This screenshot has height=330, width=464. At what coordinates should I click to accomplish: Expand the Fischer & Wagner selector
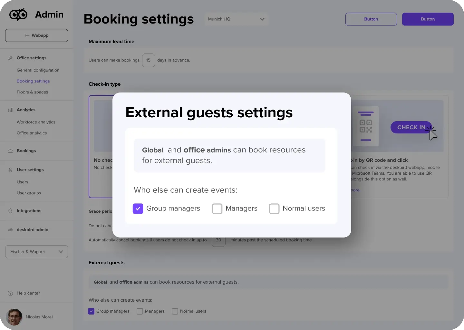pos(36,252)
